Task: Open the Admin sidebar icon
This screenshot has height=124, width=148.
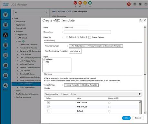Action: 5,85
